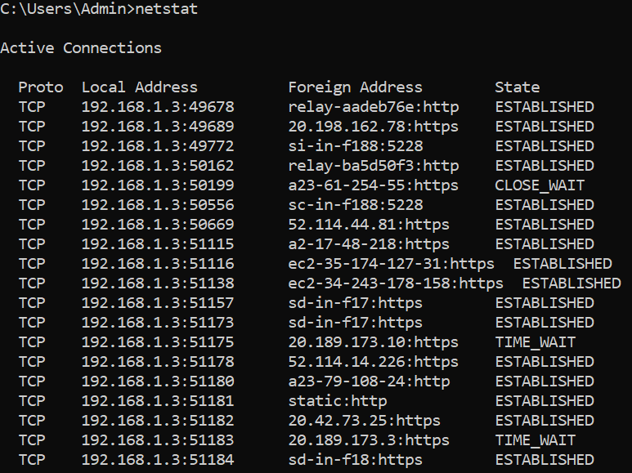Click ESTABLISHED state in the ec2-34-243-178-158 row
This screenshot has height=473, width=632.
click(571, 283)
